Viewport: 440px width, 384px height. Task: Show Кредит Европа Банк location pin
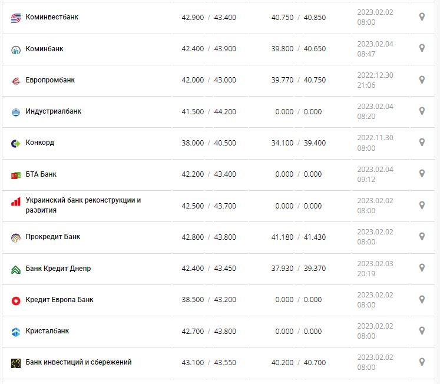[422, 299]
